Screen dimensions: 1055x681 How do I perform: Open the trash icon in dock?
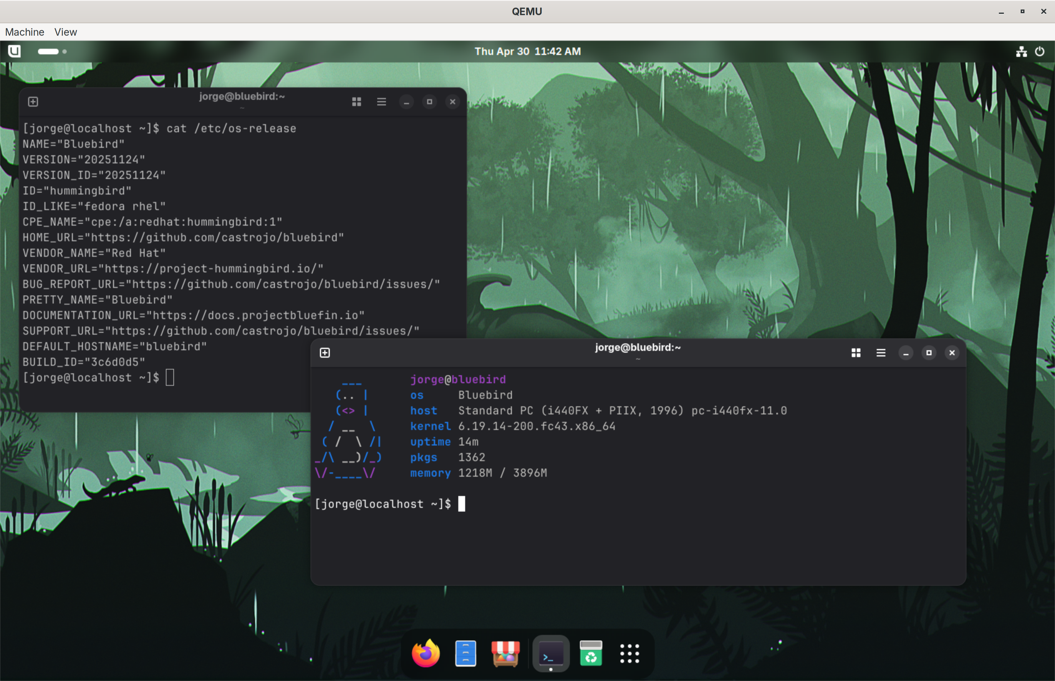click(x=591, y=653)
